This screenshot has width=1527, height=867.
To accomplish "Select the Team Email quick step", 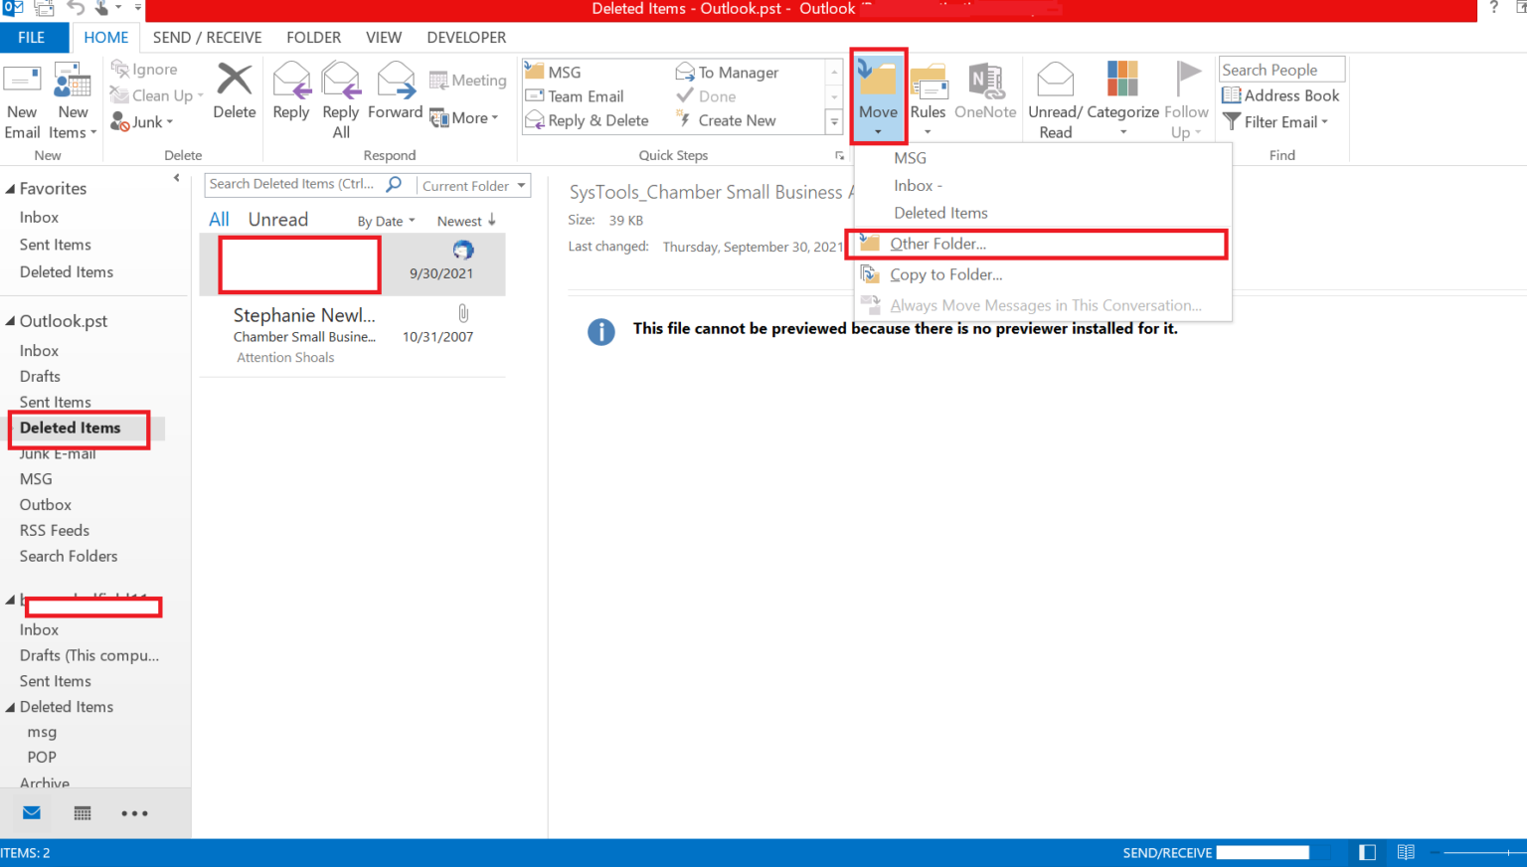I will (x=575, y=96).
